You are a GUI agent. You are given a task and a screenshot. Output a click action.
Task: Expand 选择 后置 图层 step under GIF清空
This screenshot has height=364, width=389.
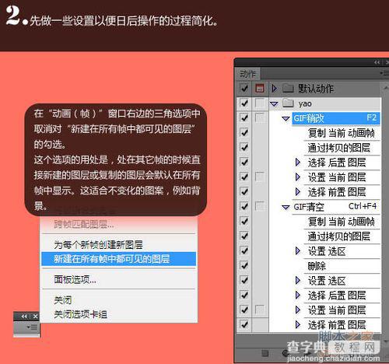point(298,295)
